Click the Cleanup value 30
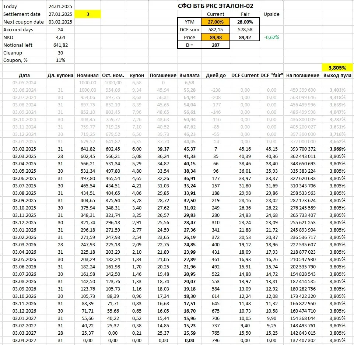 [60, 53]
